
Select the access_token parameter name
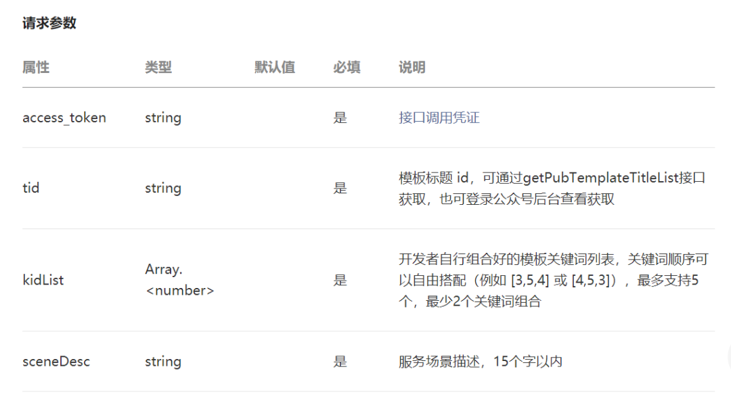point(64,118)
